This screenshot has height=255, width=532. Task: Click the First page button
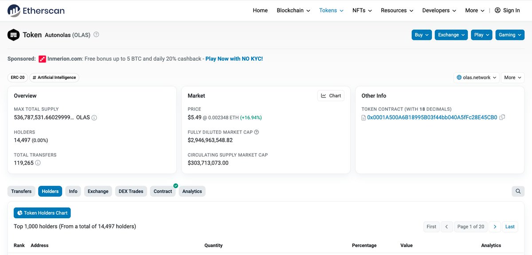(x=431, y=227)
